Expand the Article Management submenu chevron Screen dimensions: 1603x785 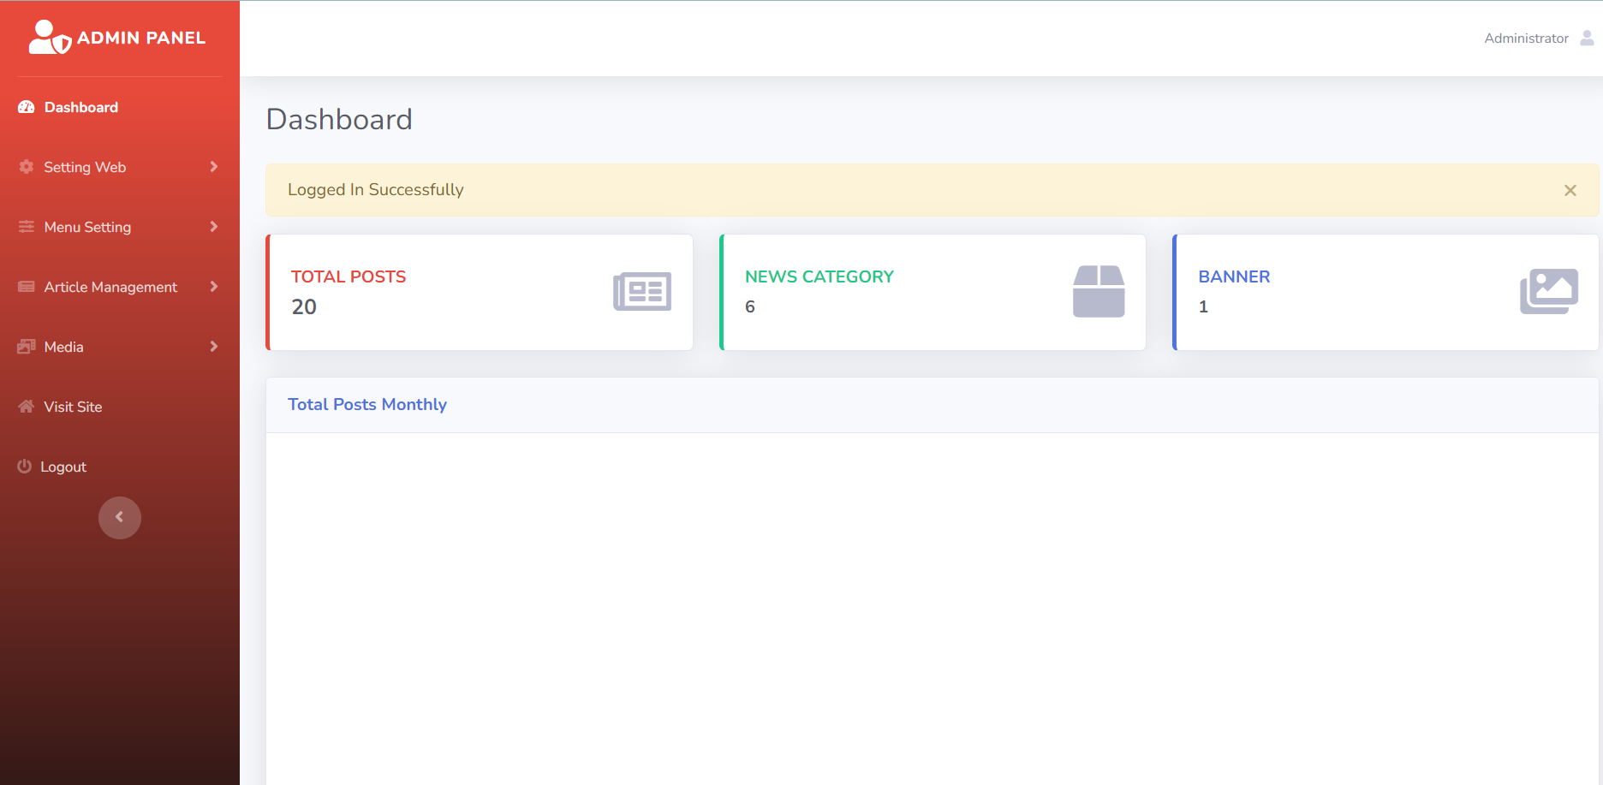point(214,287)
